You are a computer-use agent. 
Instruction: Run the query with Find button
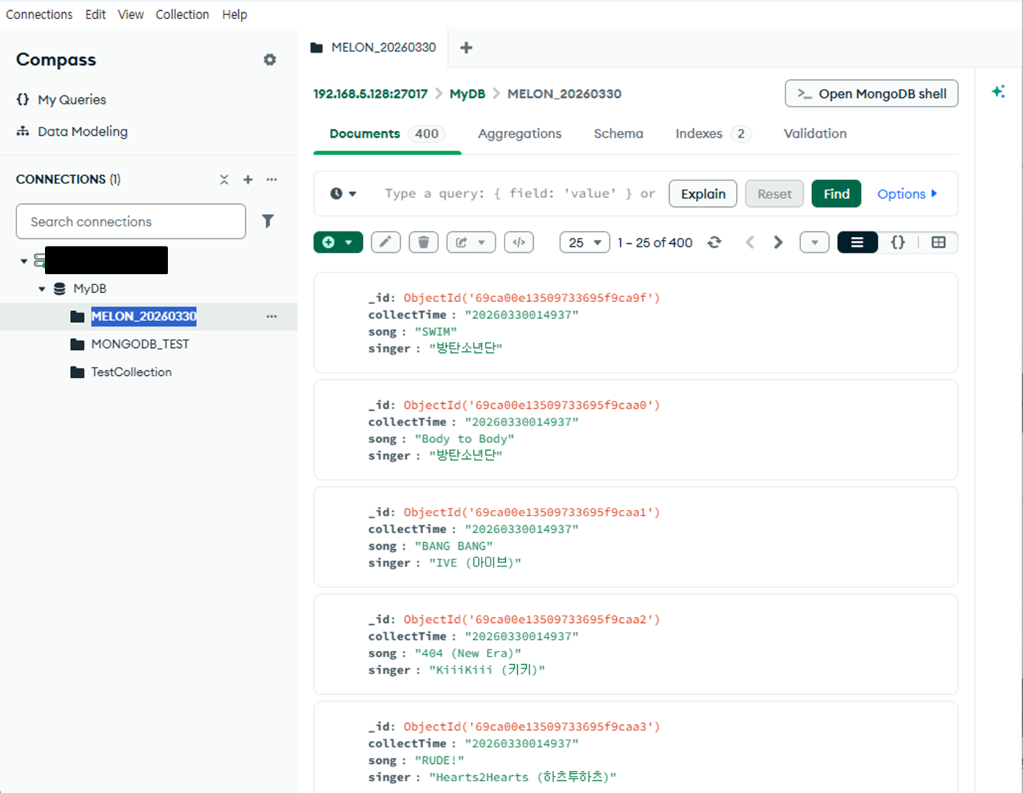click(x=836, y=194)
